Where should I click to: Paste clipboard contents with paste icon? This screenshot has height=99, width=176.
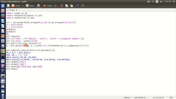click(71, 5)
